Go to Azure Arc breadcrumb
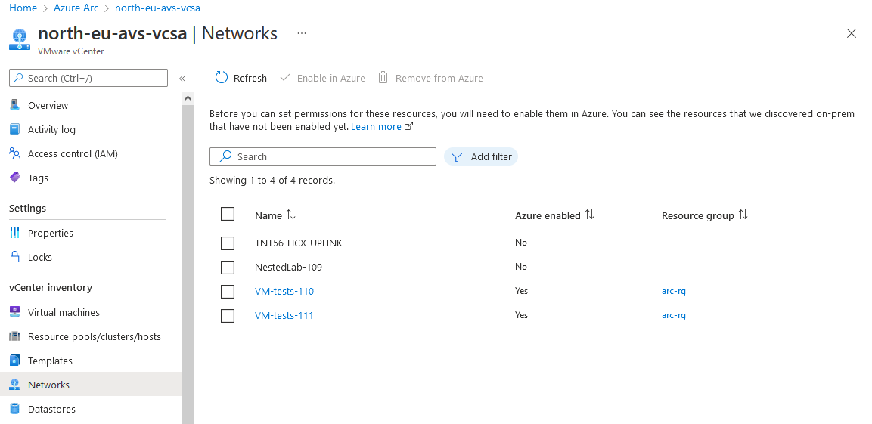 tap(76, 8)
